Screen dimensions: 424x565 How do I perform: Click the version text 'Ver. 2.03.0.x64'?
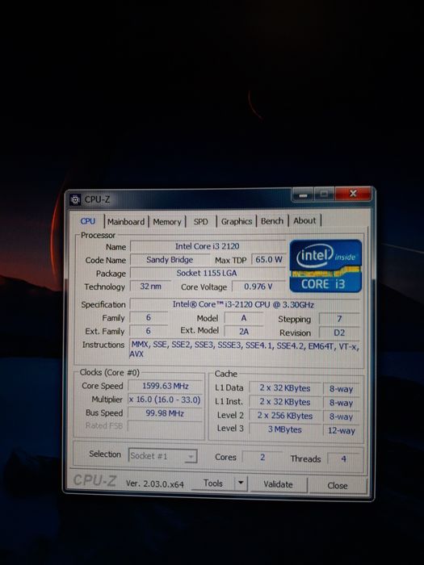click(155, 484)
